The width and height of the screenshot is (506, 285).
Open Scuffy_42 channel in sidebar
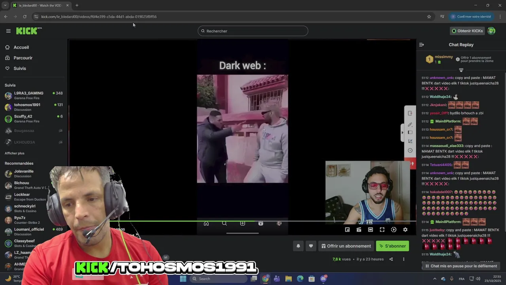coord(34,119)
